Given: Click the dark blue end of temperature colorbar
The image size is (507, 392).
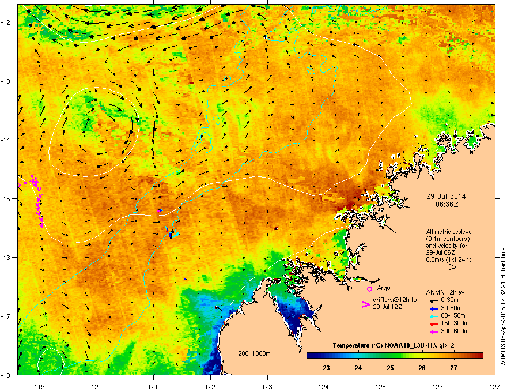Looking at the screenshot, I should click(311, 355).
